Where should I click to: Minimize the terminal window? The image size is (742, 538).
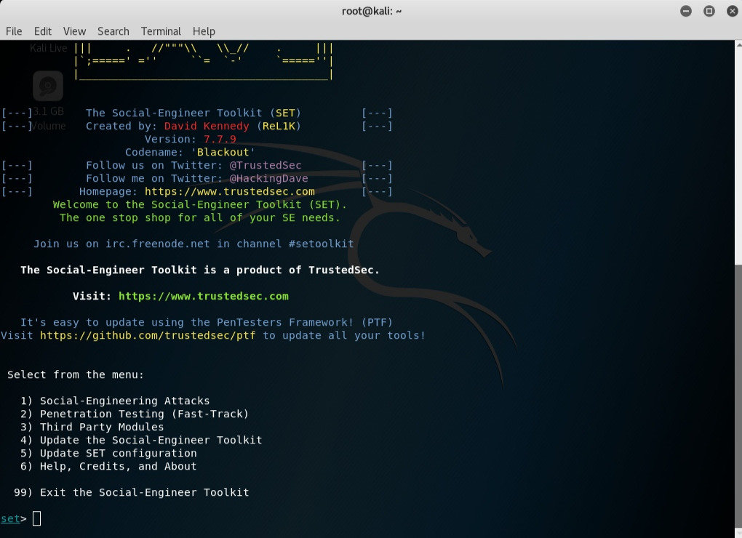(686, 11)
